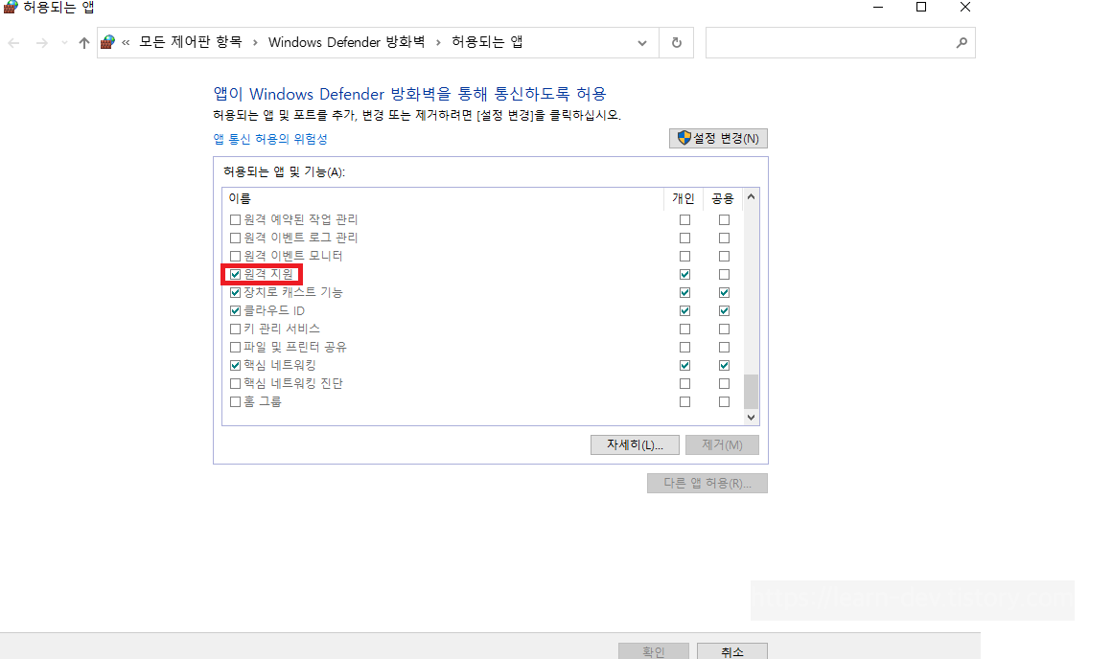Uncheck the 클라우드 ID name checkbox
The image size is (1113, 659).
pos(235,310)
